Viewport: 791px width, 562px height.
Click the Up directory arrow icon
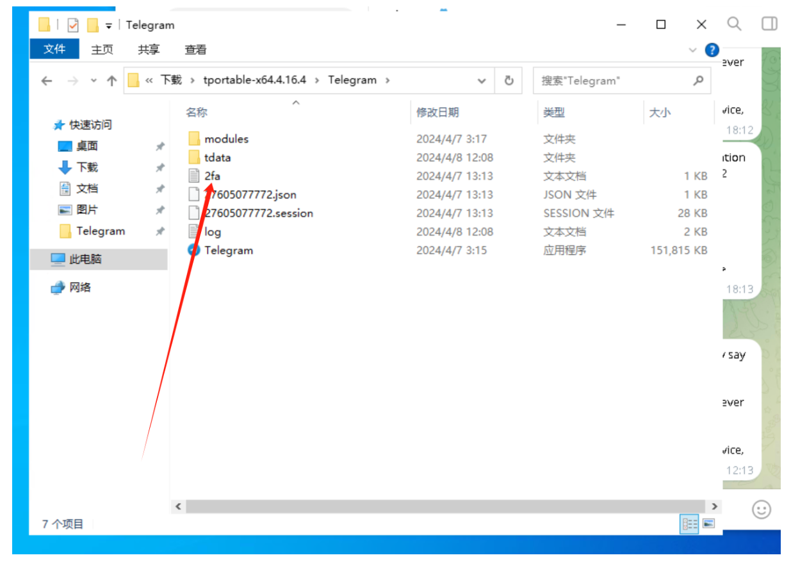click(112, 81)
